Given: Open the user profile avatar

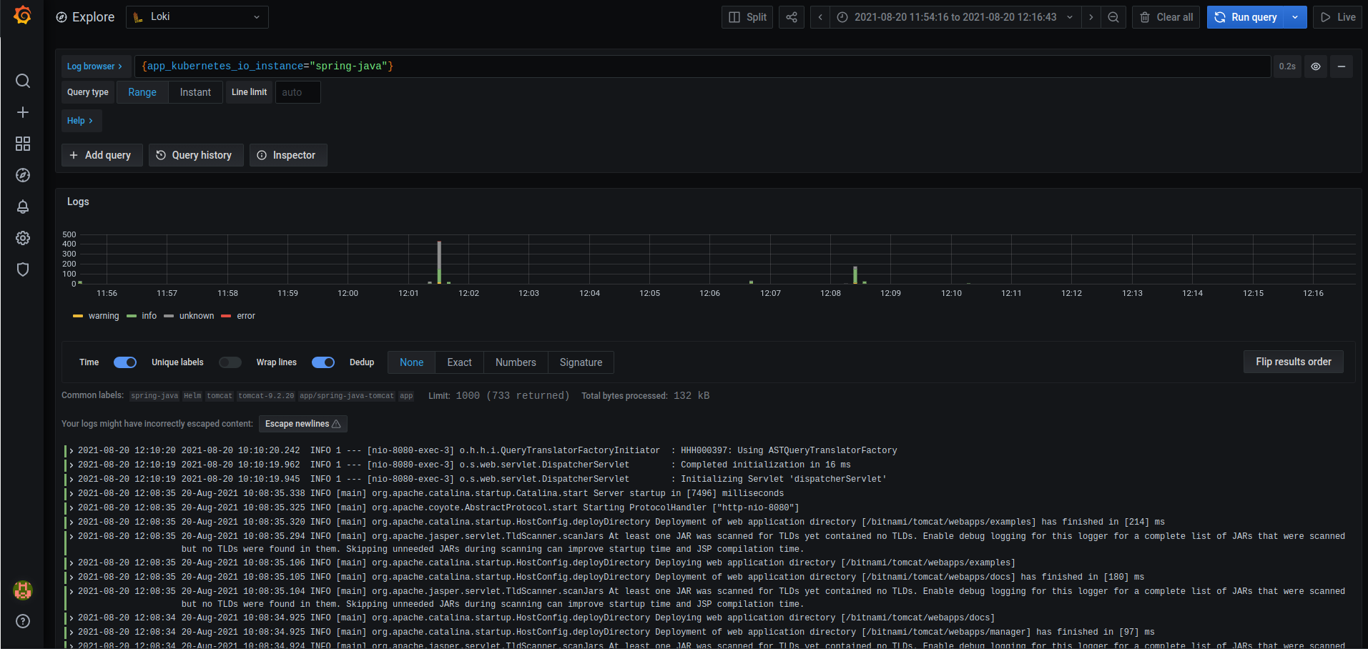Looking at the screenshot, I should [x=23, y=590].
